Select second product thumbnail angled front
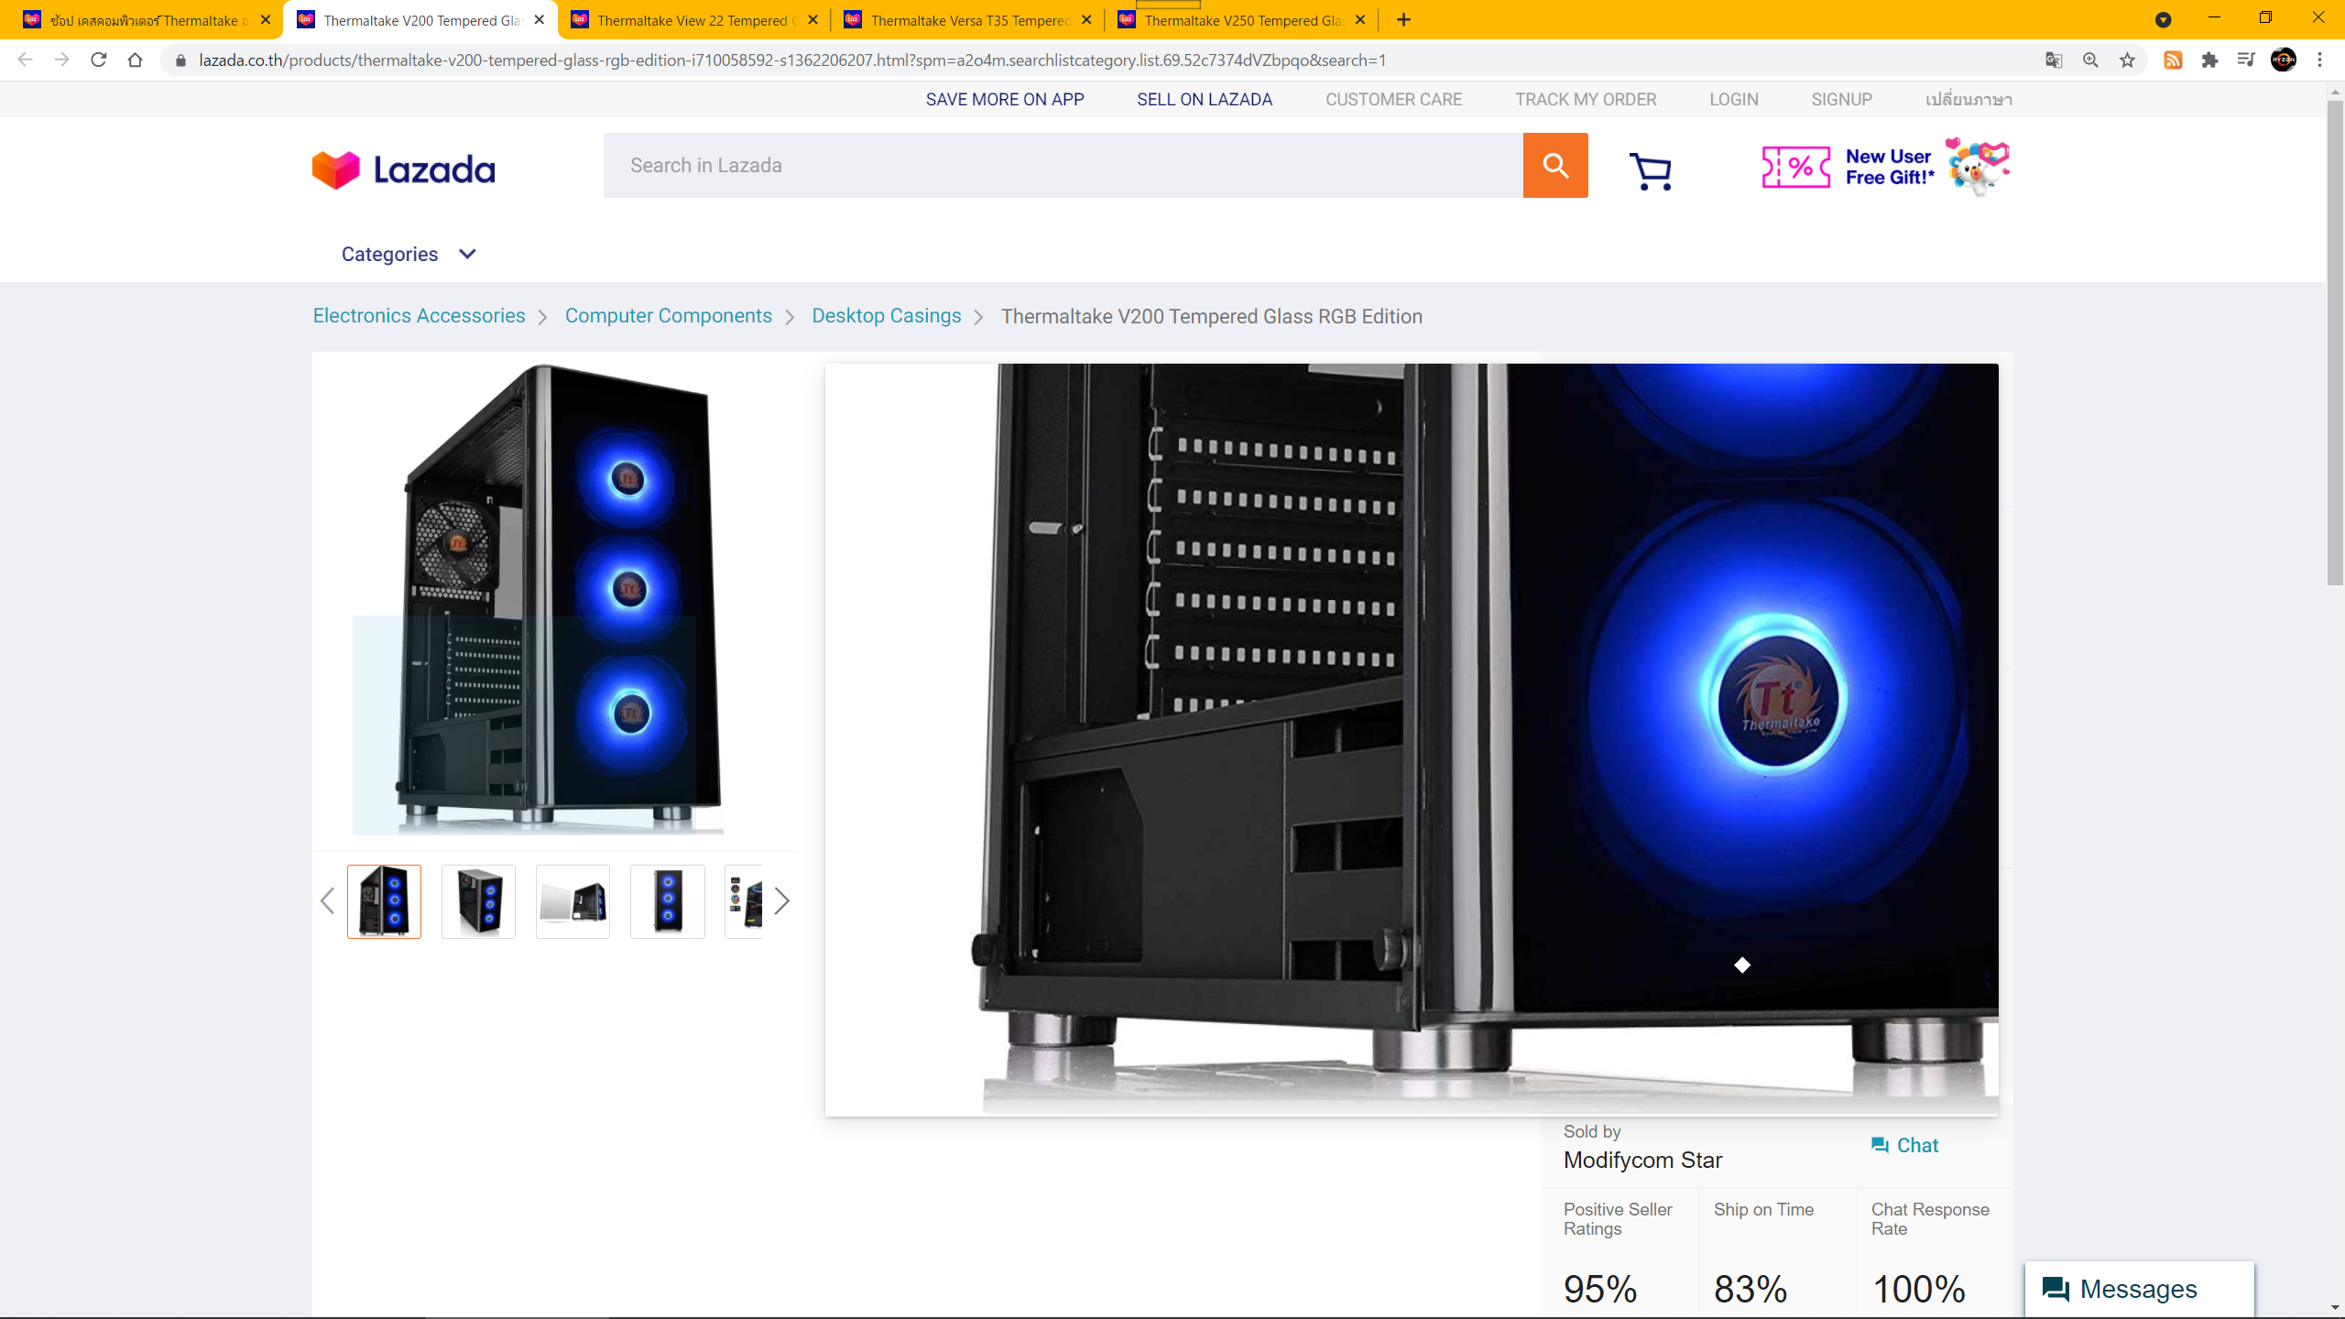The width and height of the screenshot is (2345, 1319). tap(478, 901)
